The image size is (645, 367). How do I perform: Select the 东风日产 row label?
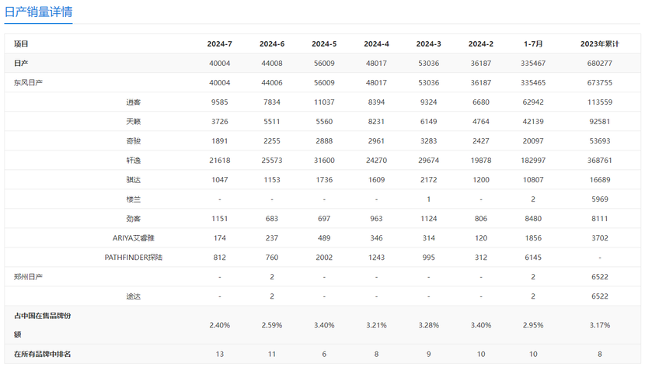pyautogui.click(x=29, y=82)
